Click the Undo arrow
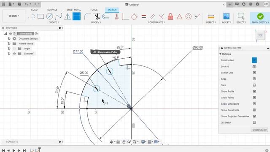The width and height of the screenshot is (270, 152). (x=26, y=4)
